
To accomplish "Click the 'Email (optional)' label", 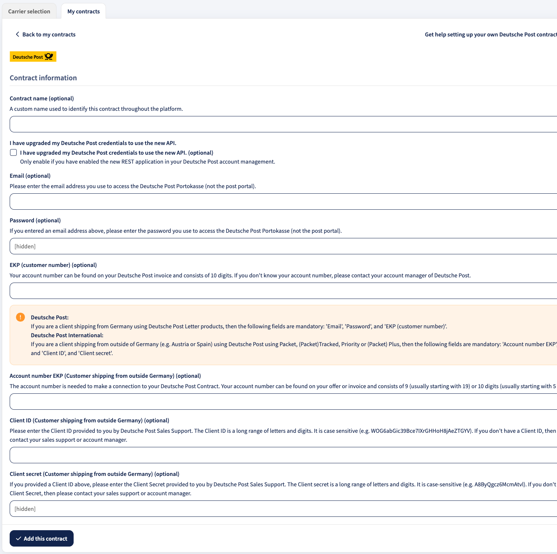I will [30, 175].
